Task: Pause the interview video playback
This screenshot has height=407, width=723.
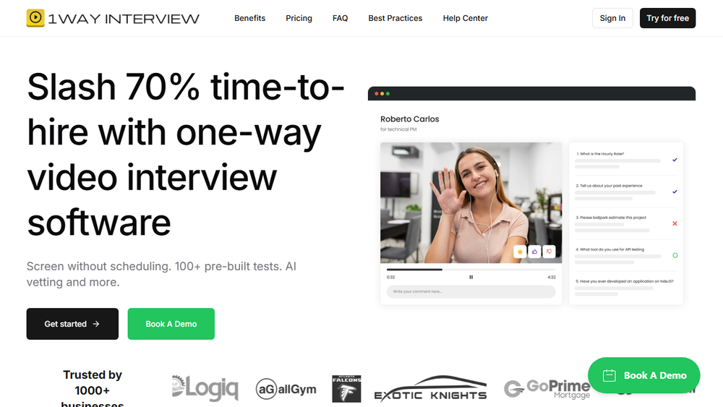Action: pos(471,277)
